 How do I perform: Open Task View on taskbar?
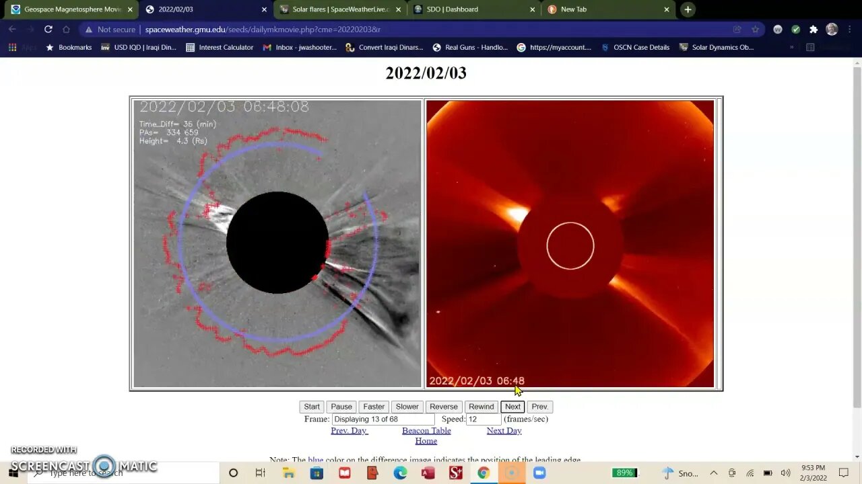[x=261, y=473]
